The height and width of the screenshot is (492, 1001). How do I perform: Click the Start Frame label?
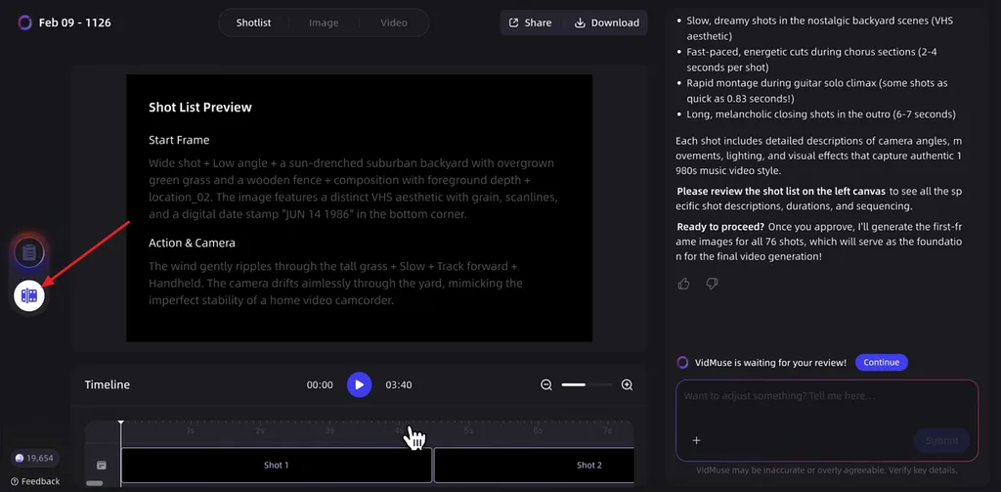coord(179,140)
